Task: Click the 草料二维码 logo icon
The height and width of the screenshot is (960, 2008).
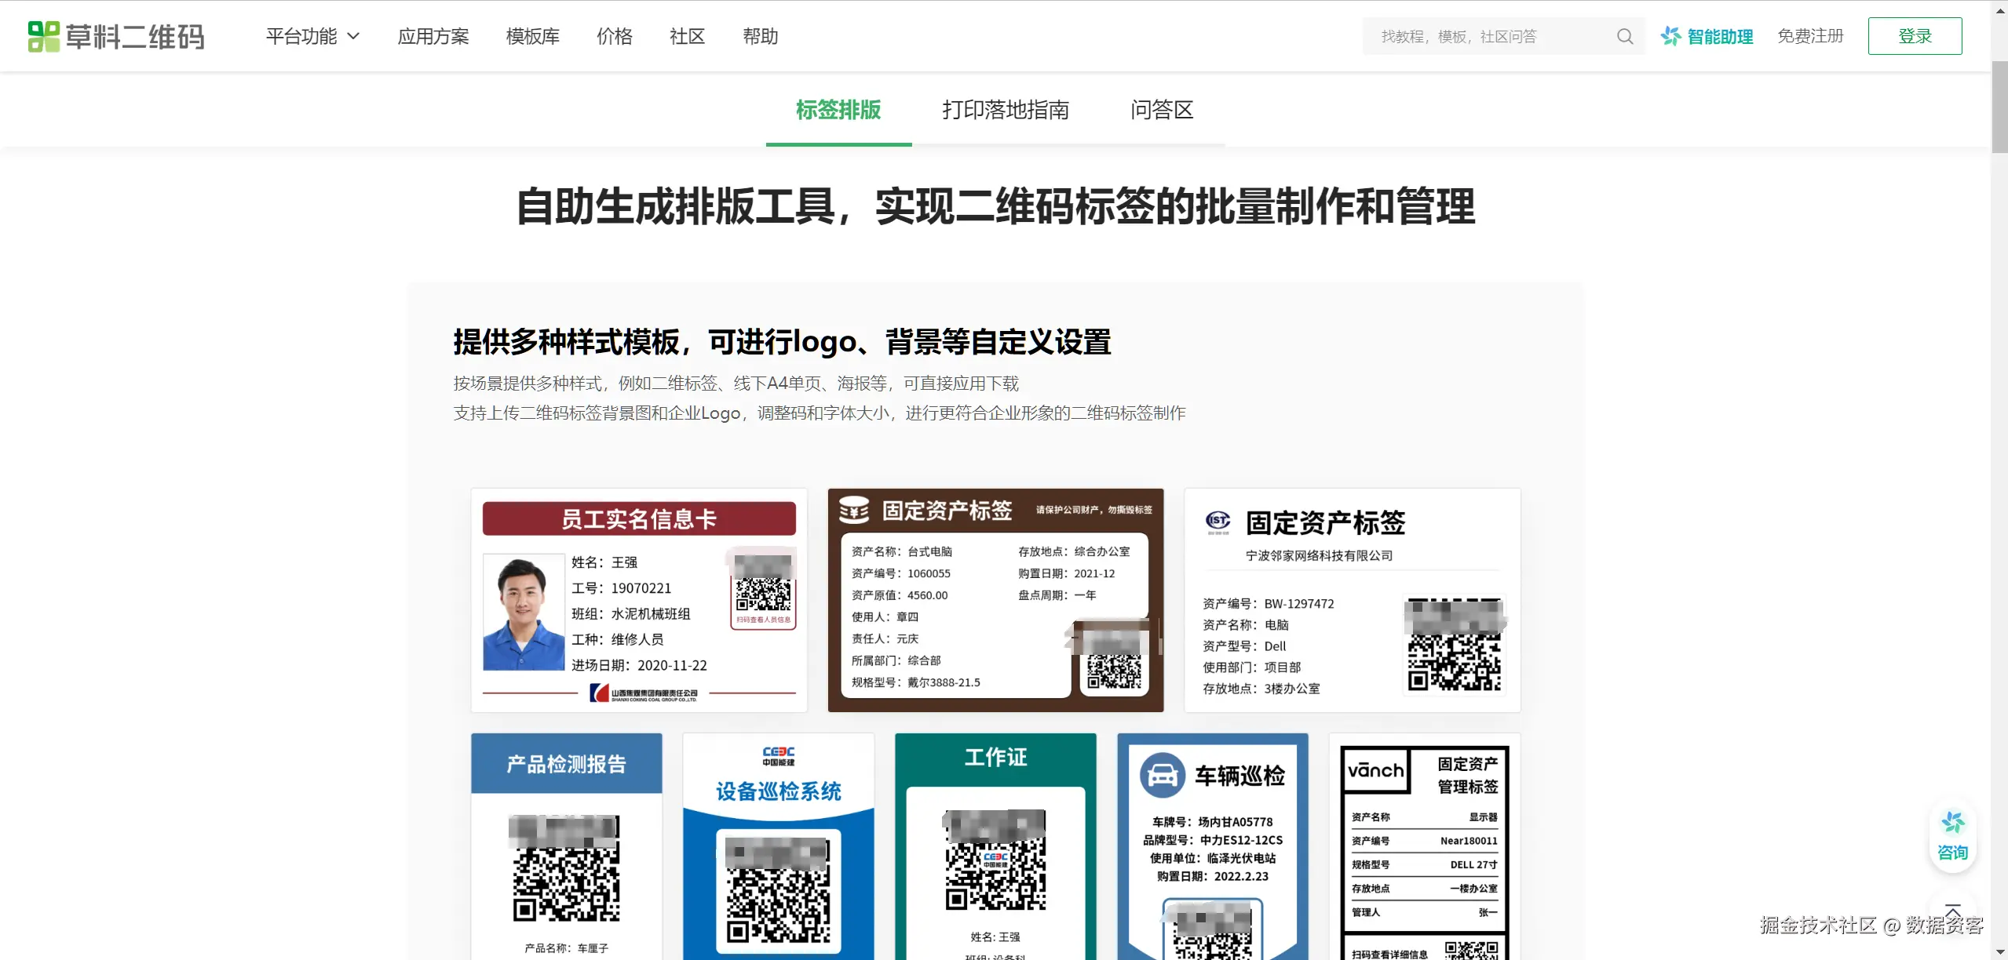Action: pos(43,36)
